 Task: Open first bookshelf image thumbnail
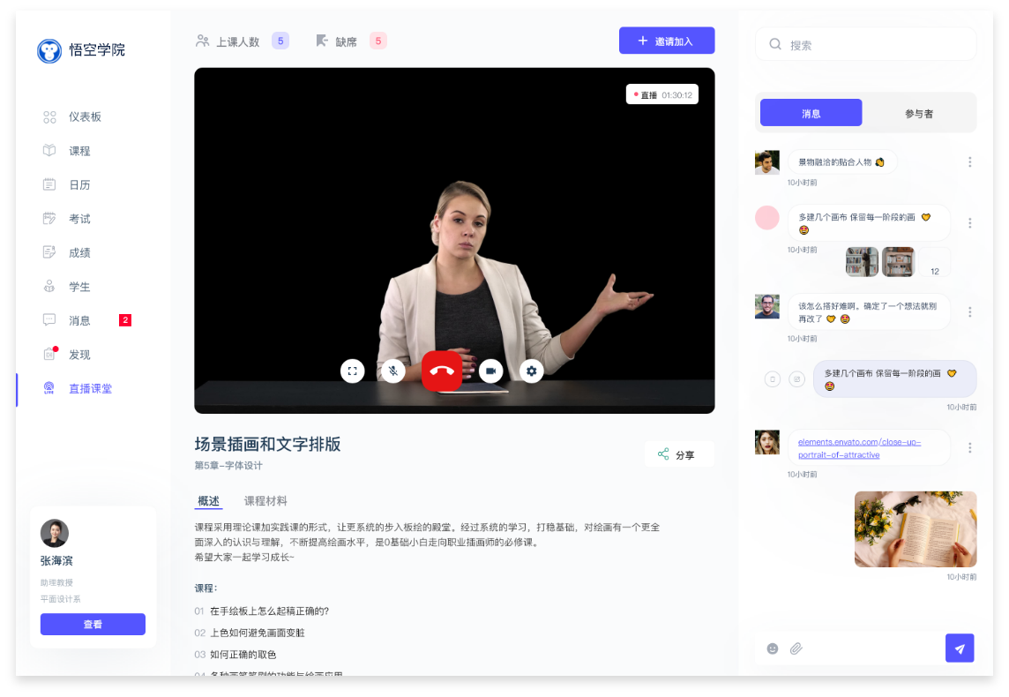862,262
